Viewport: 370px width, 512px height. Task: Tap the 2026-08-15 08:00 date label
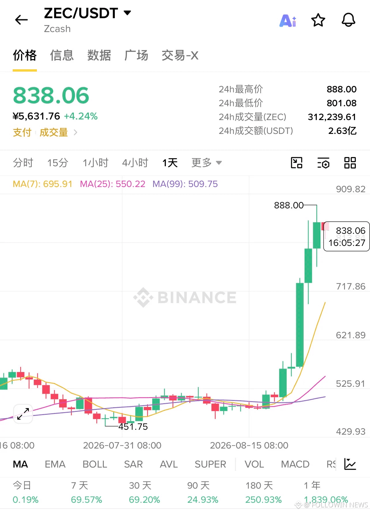tap(249, 445)
